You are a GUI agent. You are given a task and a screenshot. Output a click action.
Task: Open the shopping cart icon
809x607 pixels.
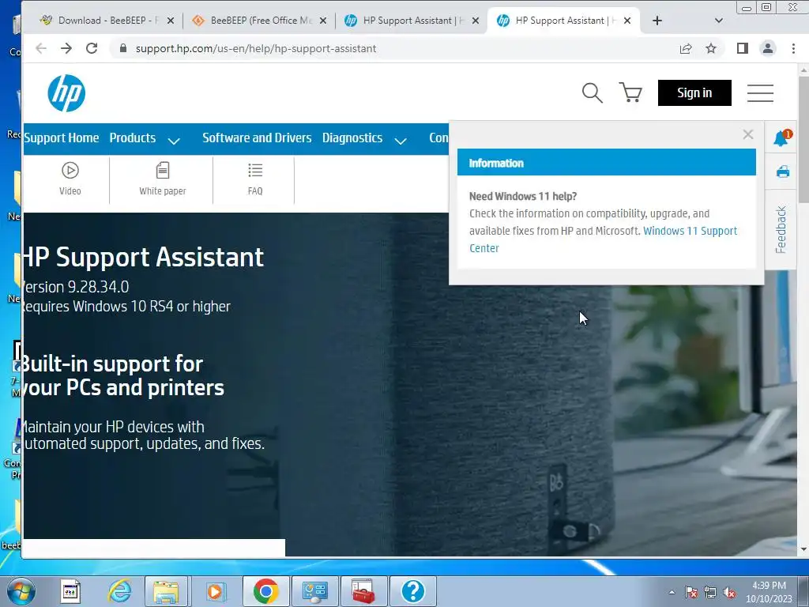630,93
